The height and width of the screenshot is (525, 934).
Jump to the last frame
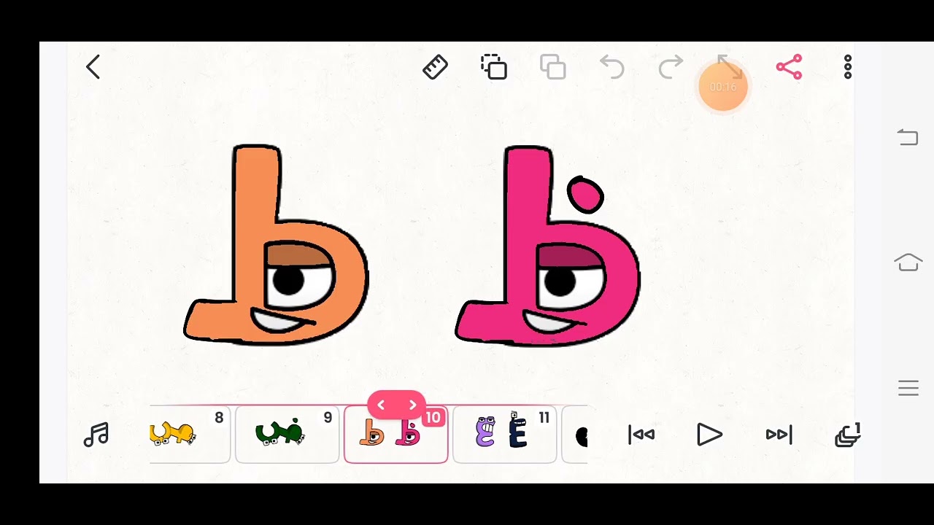(779, 435)
